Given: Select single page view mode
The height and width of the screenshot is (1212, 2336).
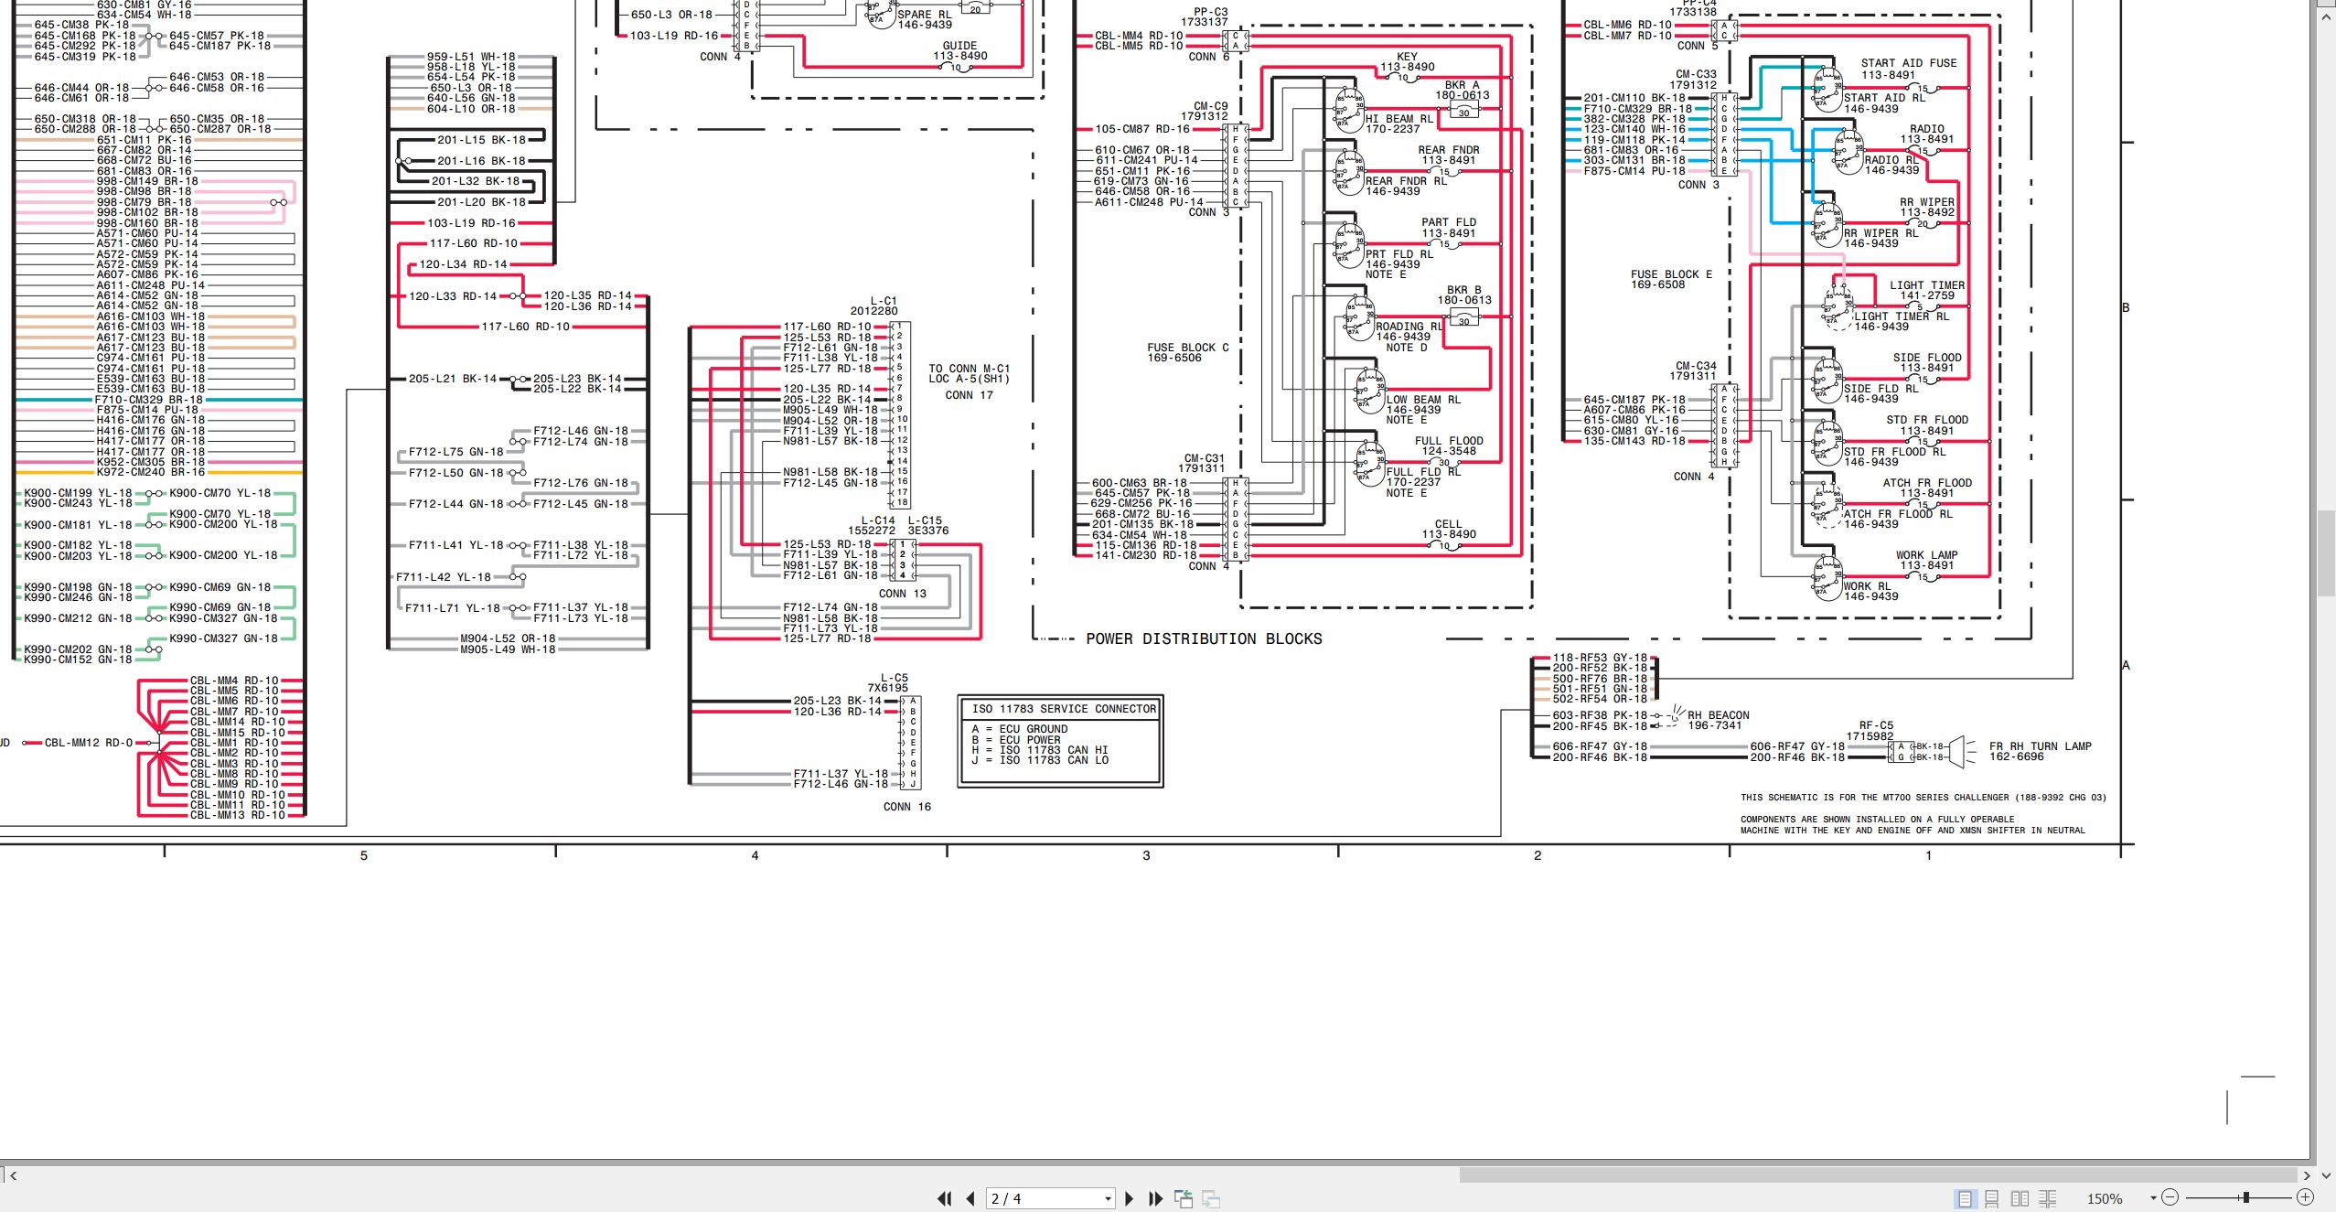Looking at the screenshot, I should [1964, 1198].
